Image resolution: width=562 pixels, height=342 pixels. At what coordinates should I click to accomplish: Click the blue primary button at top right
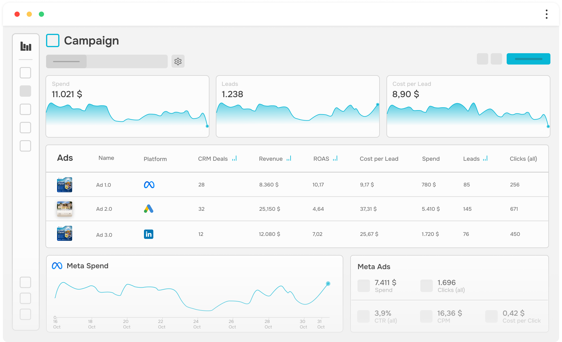coord(528,59)
